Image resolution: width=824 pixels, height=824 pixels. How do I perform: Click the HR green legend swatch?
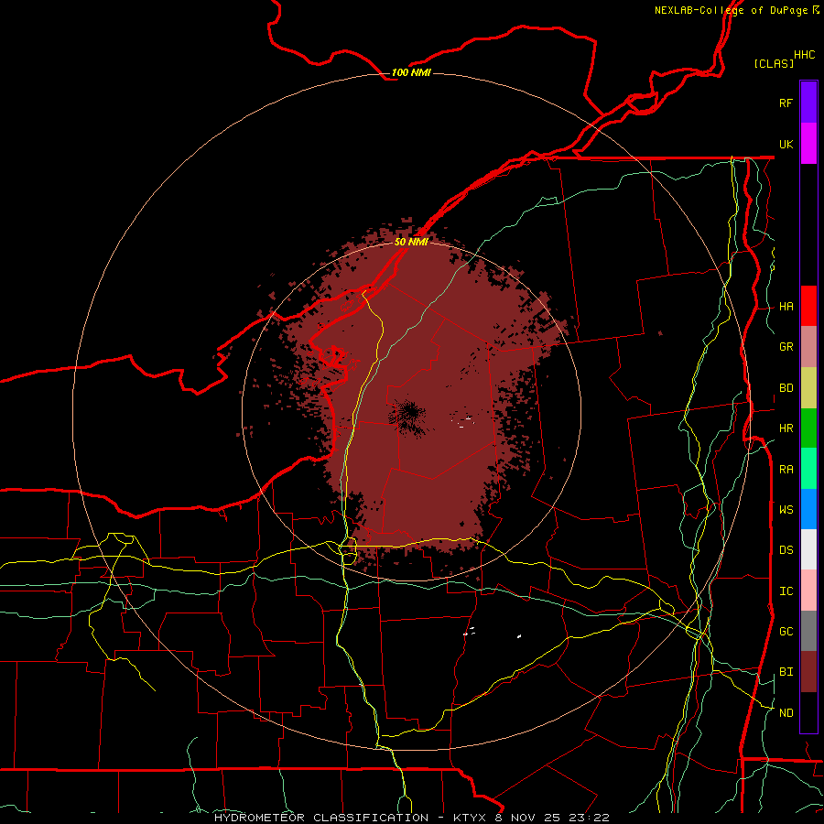(808, 428)
